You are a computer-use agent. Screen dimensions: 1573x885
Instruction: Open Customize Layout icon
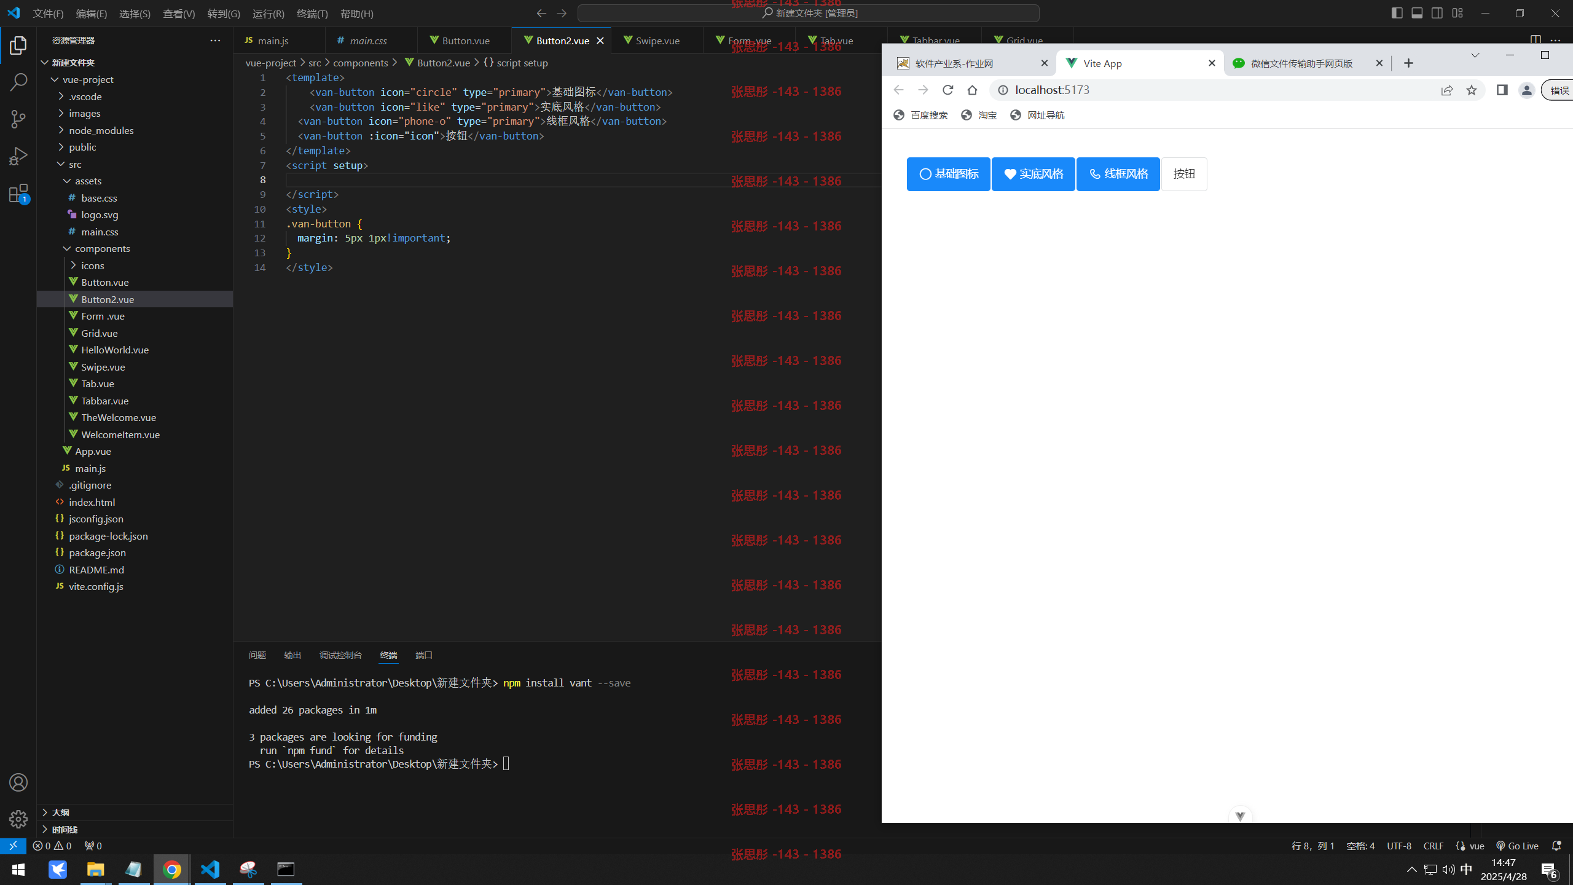[1457, 13]
